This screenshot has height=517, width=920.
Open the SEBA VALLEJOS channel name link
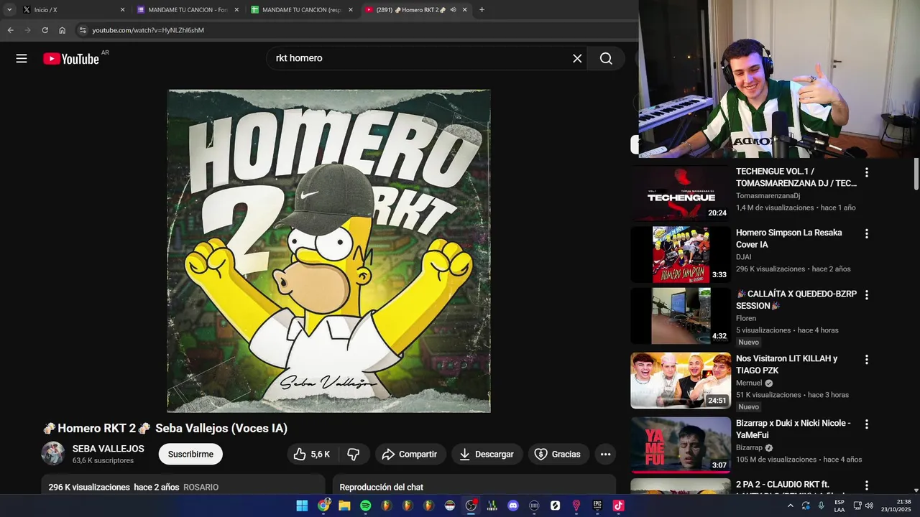click(x=108, y=449)
